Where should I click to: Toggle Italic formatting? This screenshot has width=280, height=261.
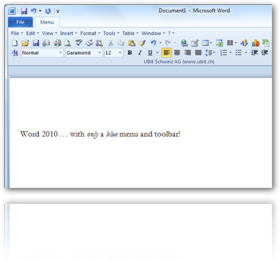pyautogui.click(x=140, y=53)
